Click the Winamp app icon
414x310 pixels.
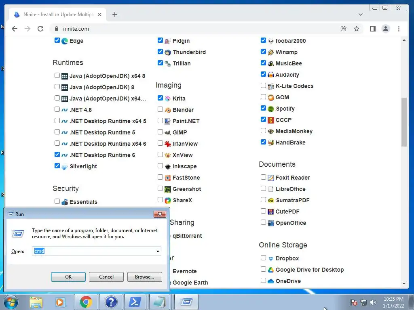coord(270,52)
